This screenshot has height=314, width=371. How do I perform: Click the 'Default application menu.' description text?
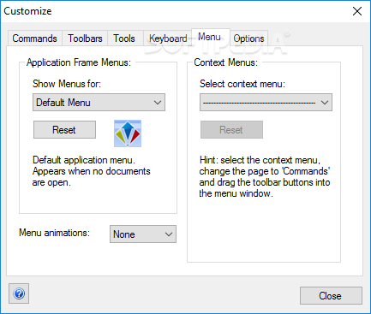84,160
